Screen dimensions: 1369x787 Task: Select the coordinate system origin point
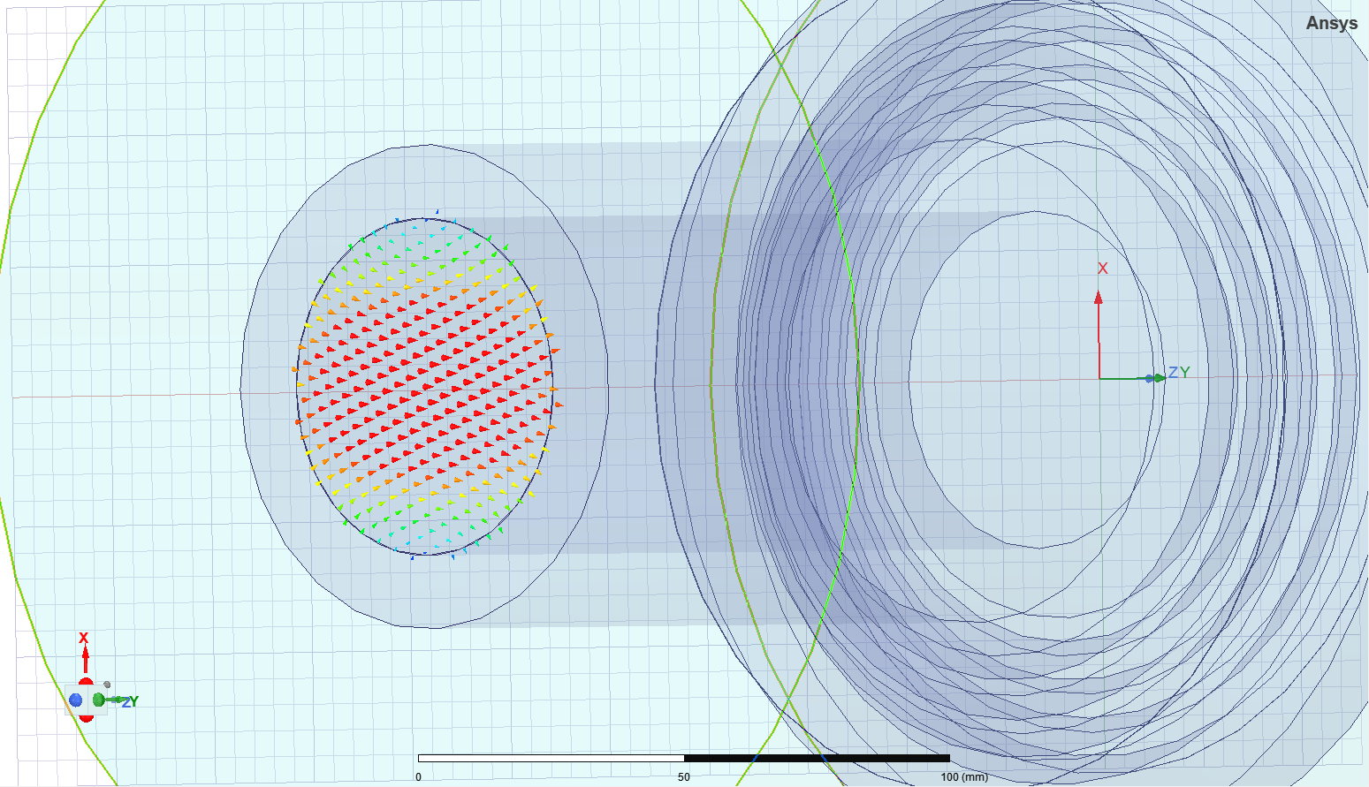pyautogui.click(x=1099, y=378)
